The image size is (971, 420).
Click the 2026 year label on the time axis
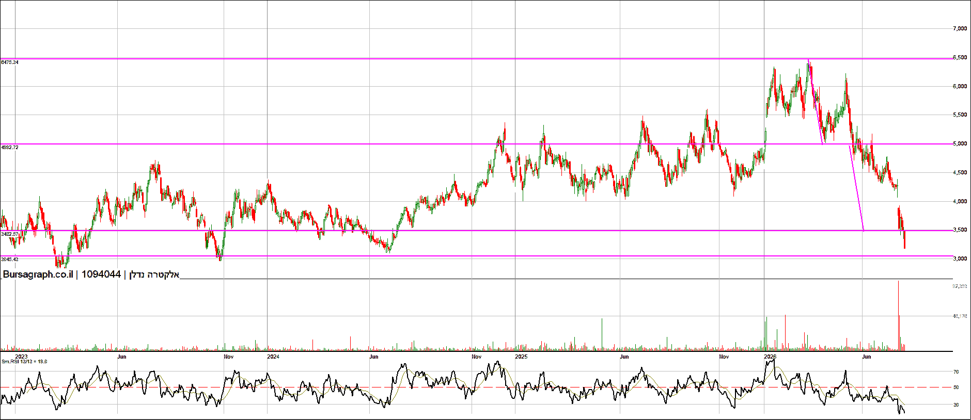[770, 357]
